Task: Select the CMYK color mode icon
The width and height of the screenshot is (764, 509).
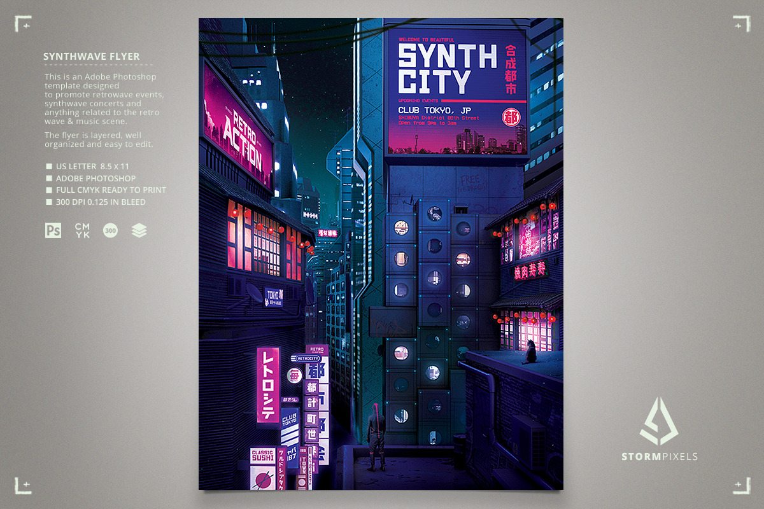Action: (82, 230)
